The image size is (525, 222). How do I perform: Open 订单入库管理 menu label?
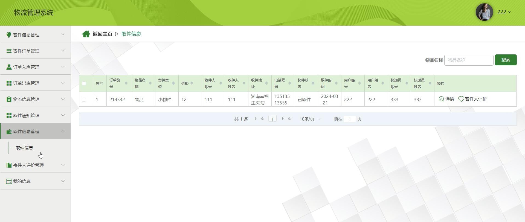tap(26, 67)
